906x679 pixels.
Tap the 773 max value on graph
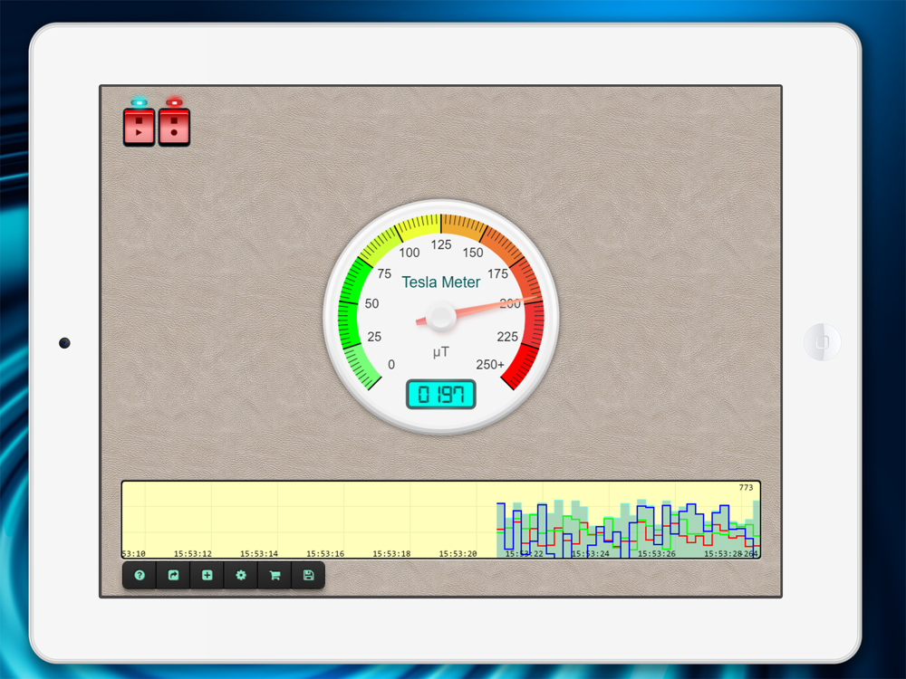746,487
